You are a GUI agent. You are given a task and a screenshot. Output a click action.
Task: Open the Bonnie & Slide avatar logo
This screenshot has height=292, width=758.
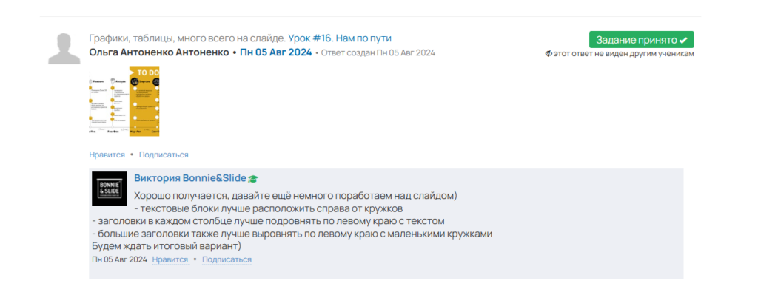point(110,189)
